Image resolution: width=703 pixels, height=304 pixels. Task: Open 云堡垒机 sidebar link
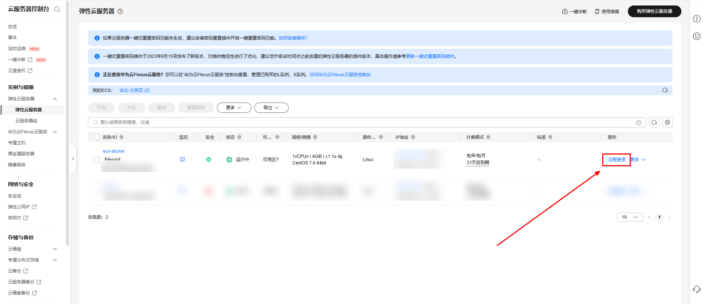pos(20,71)
